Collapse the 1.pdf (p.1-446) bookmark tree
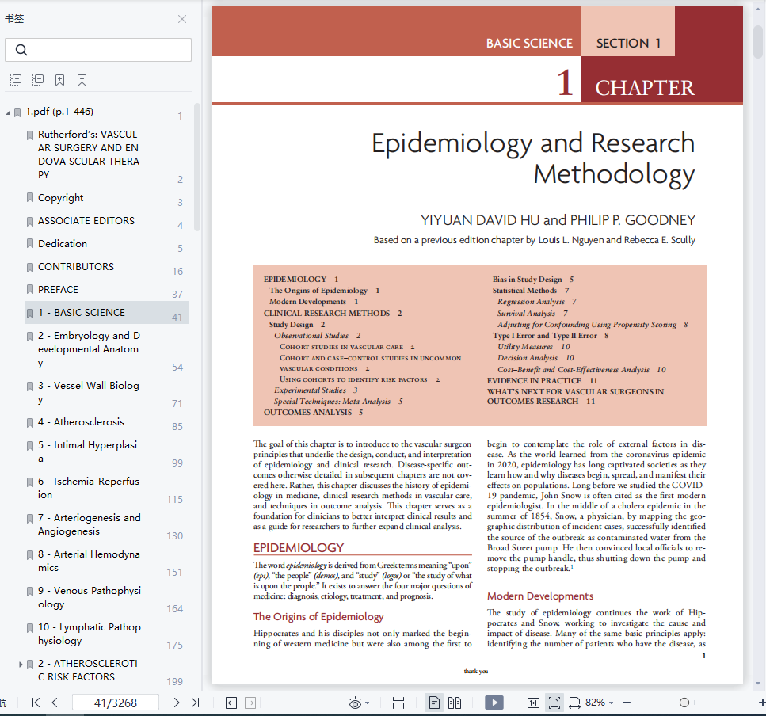 [x=8, y=112]
